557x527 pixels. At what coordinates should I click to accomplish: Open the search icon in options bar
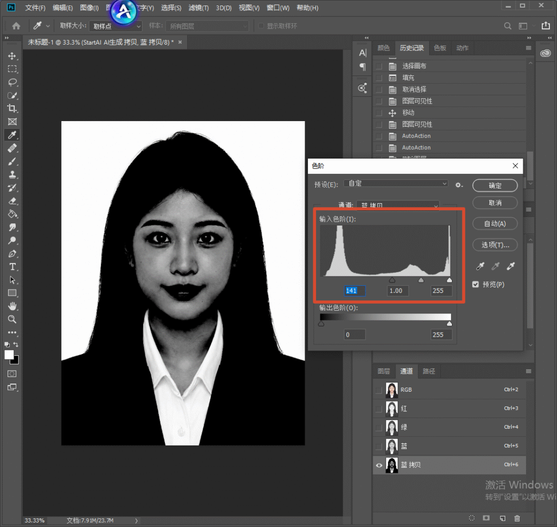click(508, 26)
